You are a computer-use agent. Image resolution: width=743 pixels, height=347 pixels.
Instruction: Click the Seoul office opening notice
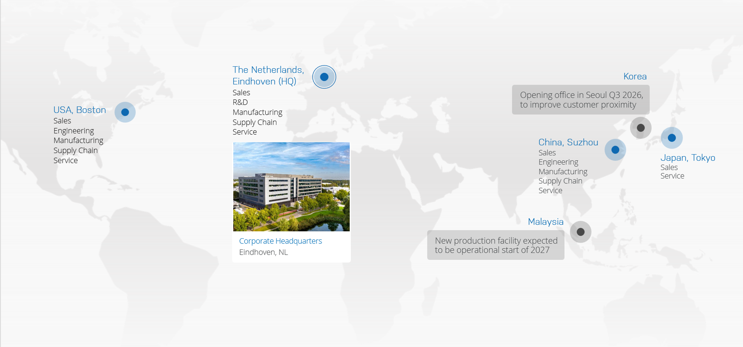[x=580, y=100]
